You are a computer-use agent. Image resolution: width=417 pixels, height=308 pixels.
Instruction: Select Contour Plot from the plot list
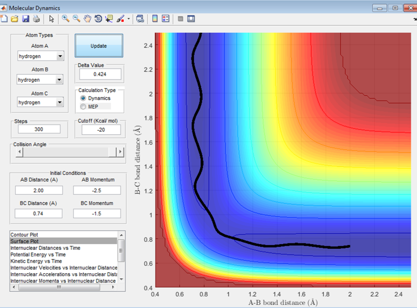pos(25,235)
